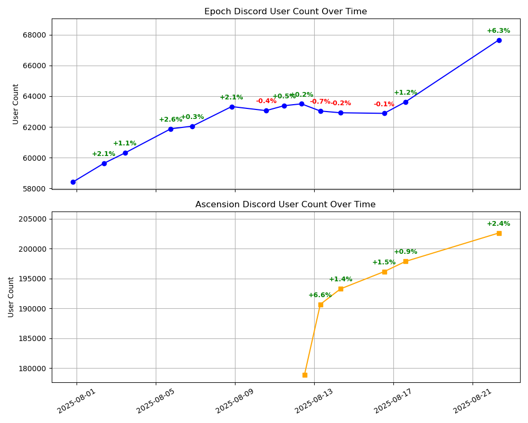Select the blue data point annotated +6.3%
528x423 pixels.
499,41
